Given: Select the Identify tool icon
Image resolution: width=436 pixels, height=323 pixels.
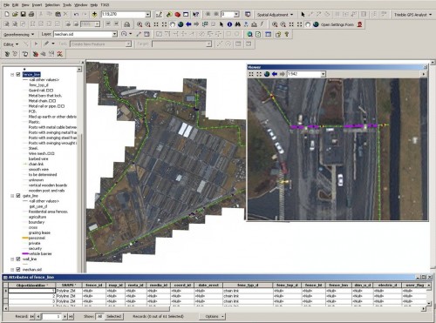Looking at the screenshot, I should 229,24.
